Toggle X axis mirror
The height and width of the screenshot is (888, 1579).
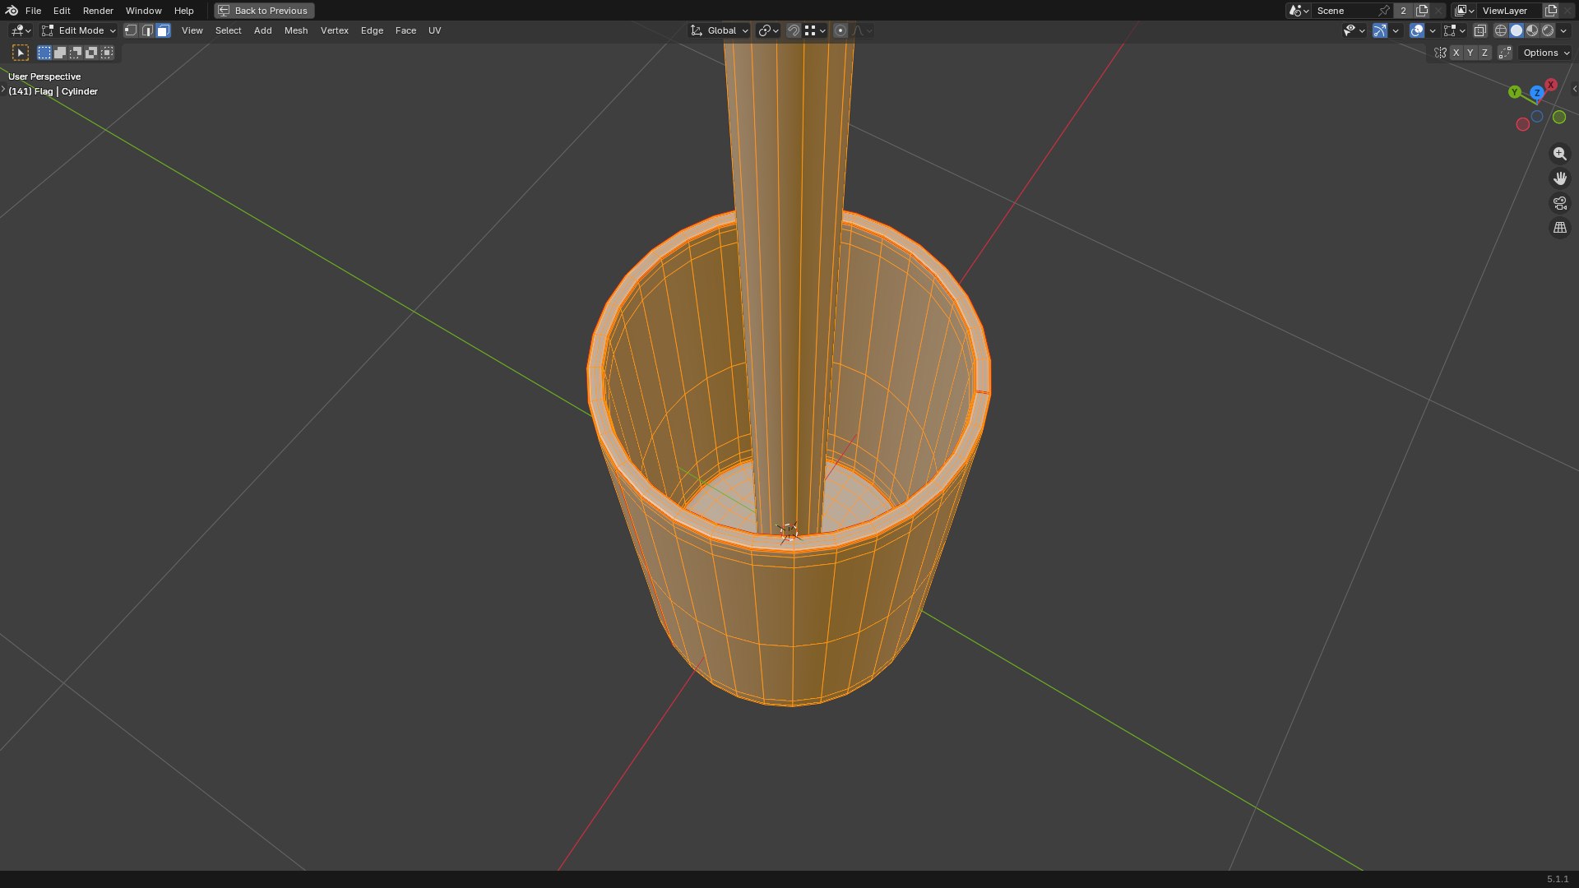[x=1456, y=53]
